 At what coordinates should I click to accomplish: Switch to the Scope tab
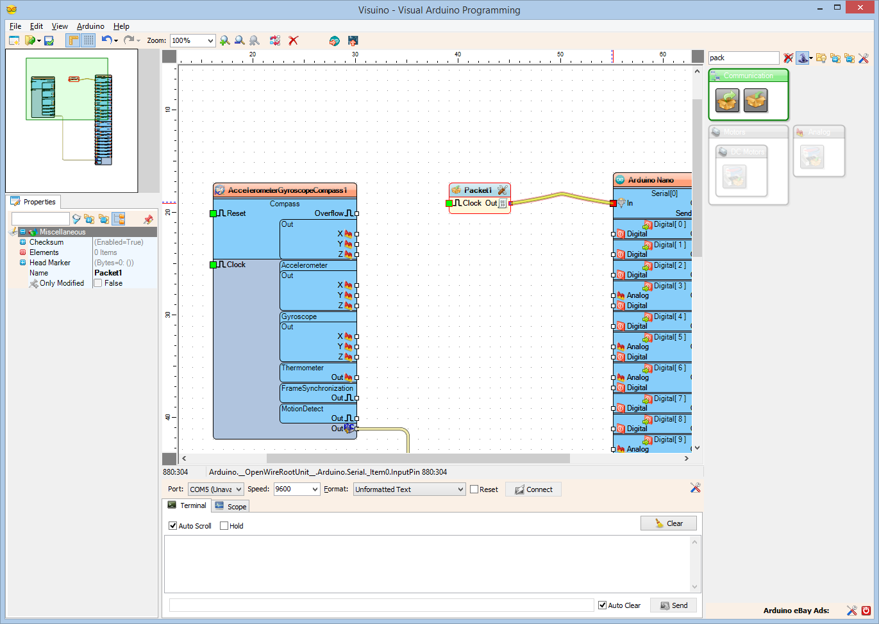point(231,506)
